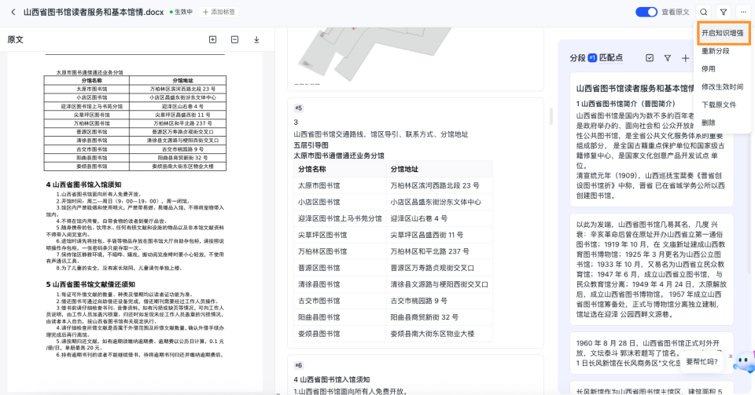Click 修改生效时间 menu option
The height and width of the screenshot is (395, 755).
[722, 86]
